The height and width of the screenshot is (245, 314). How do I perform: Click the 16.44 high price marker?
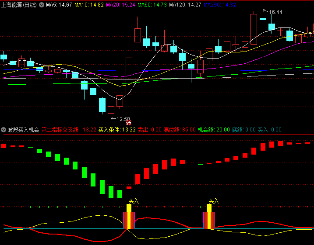pyautogui.click(x=275, y=12)
